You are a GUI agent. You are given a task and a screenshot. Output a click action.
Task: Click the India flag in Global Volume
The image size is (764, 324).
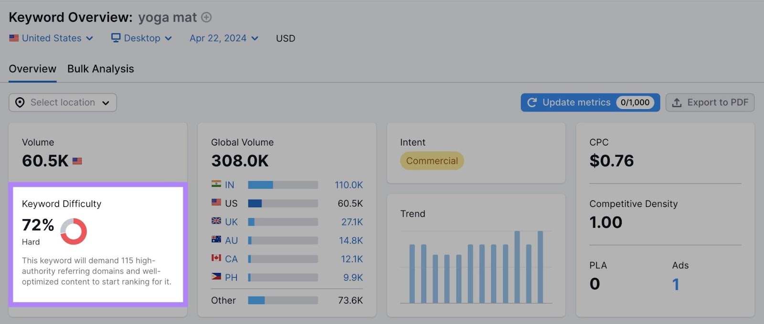point(216,184)
